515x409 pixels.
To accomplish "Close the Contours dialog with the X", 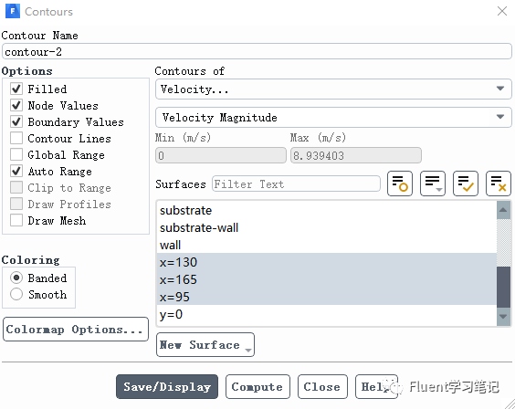I will tap(502, 11).
